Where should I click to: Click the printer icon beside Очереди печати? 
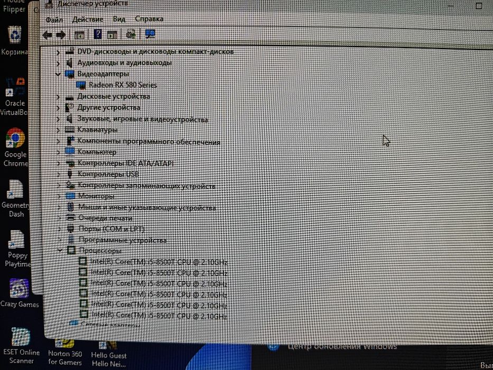tap(71, 217)
